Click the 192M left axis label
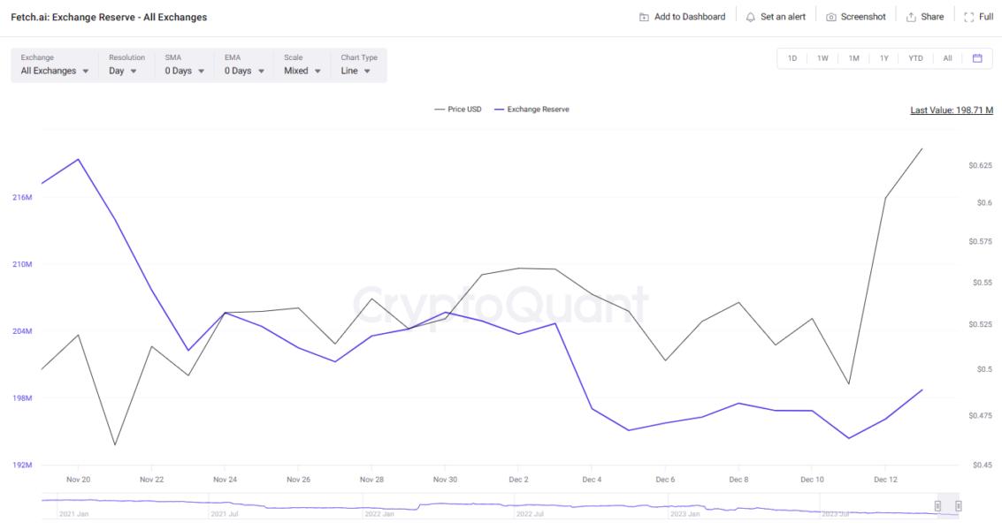The image size is (1002, 530). 22,465
